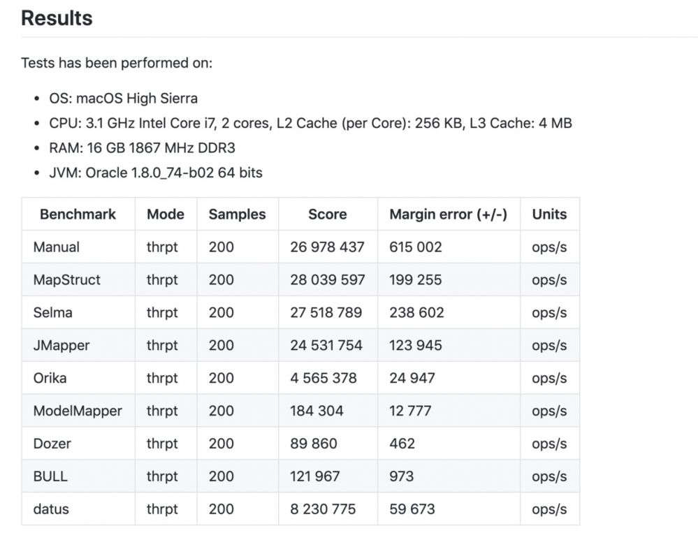Select the BULL benchmark cell

pyautogui.click(x=50, y=477)
